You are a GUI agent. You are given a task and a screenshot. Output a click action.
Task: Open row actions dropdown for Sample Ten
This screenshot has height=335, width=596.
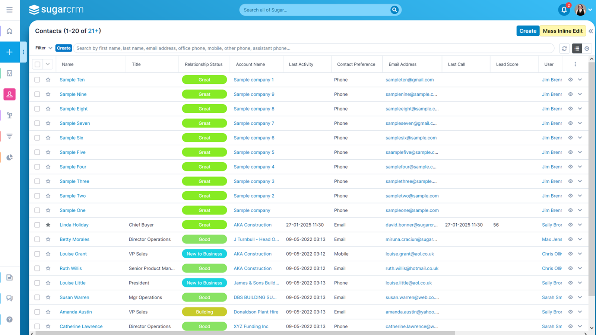coord(580,80)
